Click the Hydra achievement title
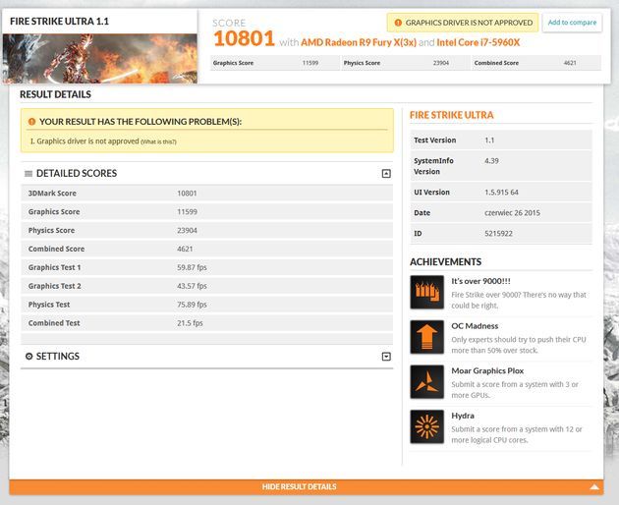This screenshot has height=505, width=619. pos(463,416)
